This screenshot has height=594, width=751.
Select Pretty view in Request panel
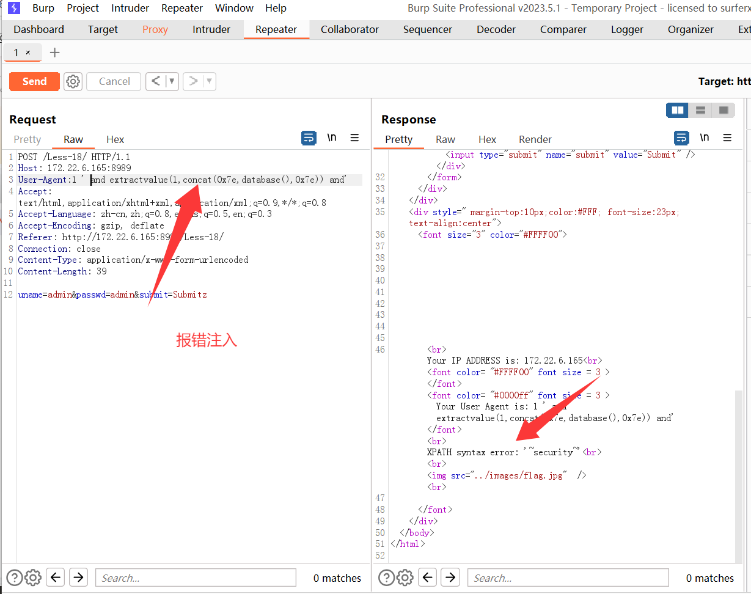(27, 139)
